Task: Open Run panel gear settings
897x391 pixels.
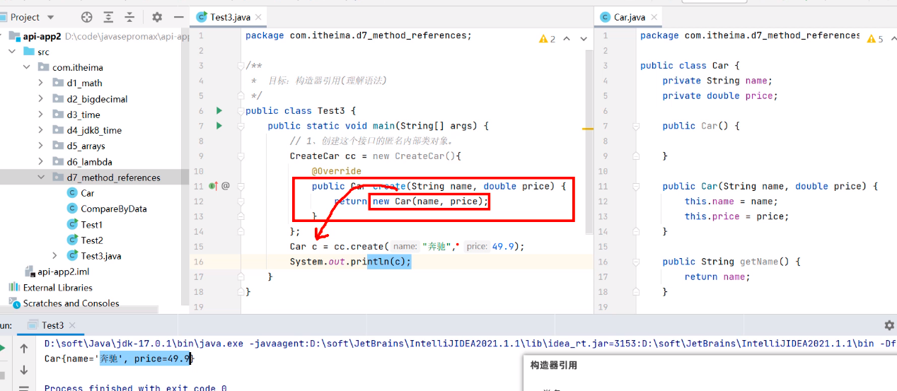Action: tap(889, 325)
